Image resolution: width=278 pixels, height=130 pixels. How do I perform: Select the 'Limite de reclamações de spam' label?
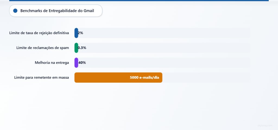pyautogui.click(x=43, y=48)
